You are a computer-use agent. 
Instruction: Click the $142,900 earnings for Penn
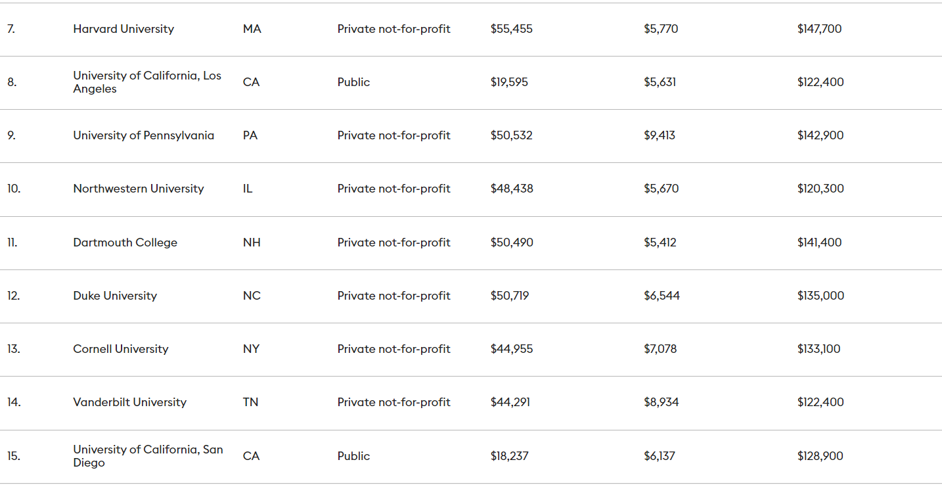(820, 135)
